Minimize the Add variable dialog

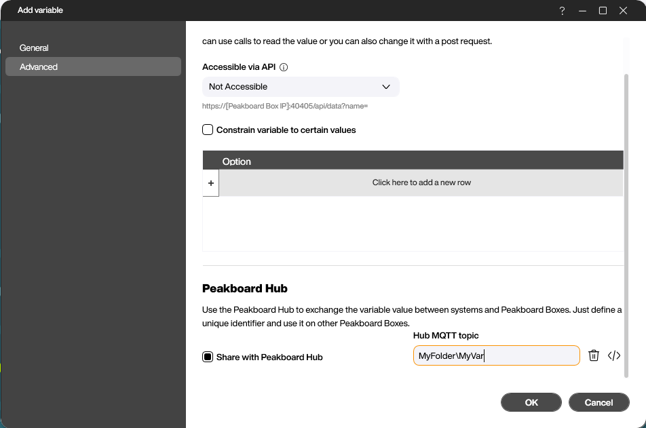pyautogui.click(x=582, y=11)
